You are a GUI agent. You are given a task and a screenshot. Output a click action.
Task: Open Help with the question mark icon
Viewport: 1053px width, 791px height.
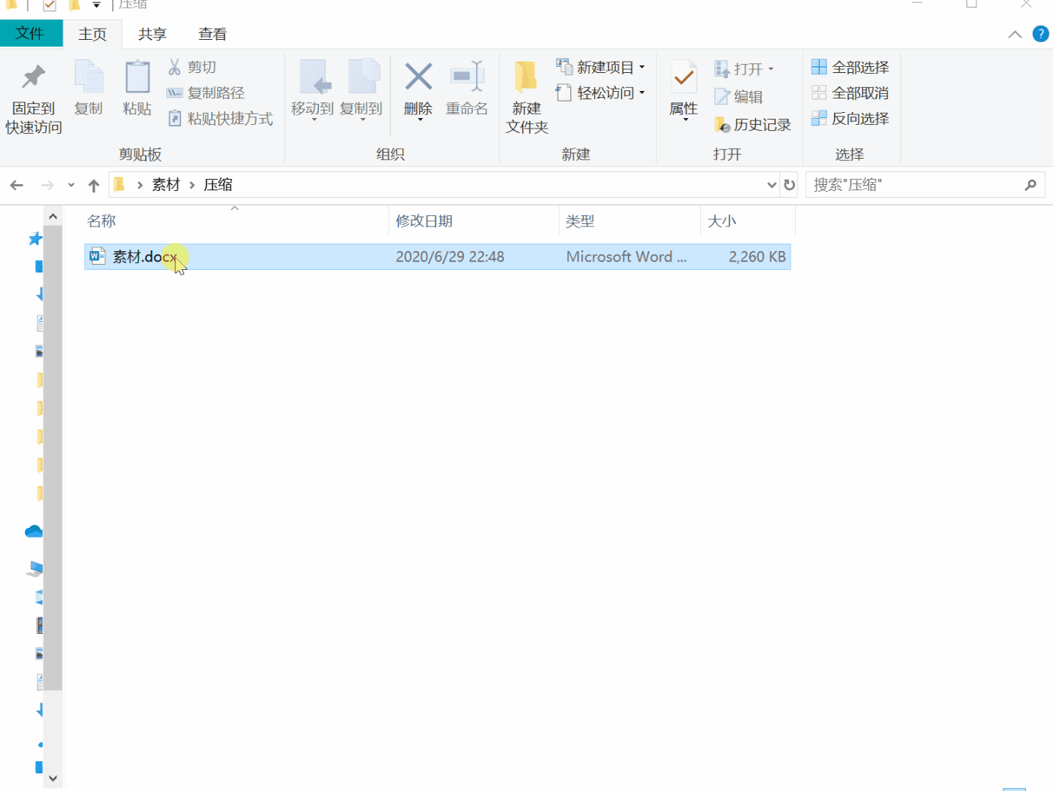pos(1041,34)
